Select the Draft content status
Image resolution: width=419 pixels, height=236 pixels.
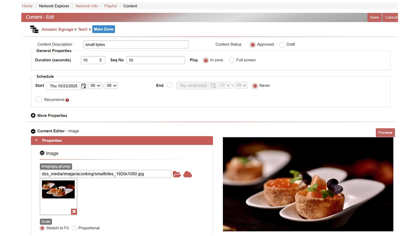(282, 45)
